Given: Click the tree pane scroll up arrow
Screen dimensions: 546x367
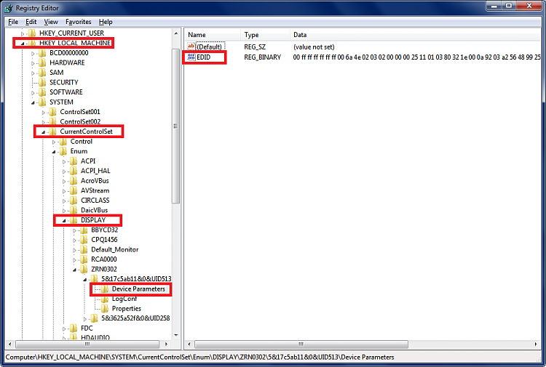Looking at the screenshot, I should tap(176, 33).
